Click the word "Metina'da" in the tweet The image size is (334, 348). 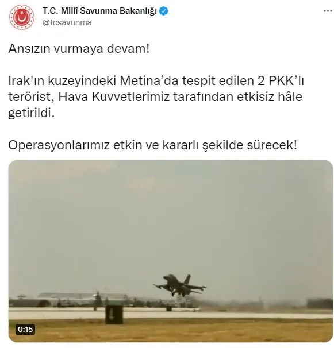pyautogui.click(x=149, y=81)
